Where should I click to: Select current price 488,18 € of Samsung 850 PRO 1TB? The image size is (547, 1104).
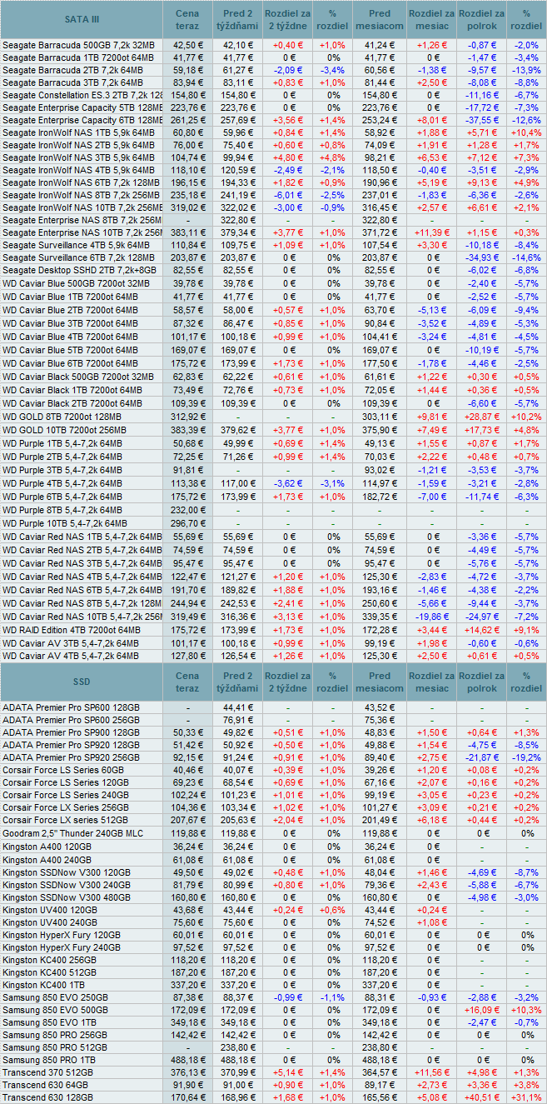click(x=187, y=1062)
